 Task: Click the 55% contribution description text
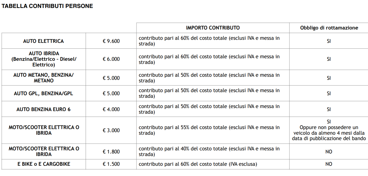click(209, 130)
